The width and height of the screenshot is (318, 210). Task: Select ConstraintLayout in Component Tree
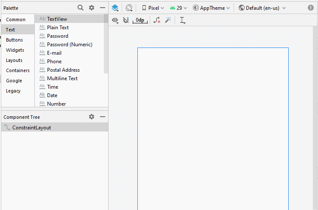(x=55, y=127)
